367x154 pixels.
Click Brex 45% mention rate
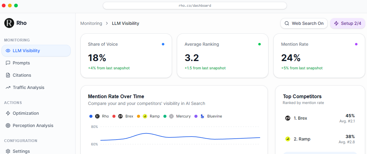tap(350, 116)
